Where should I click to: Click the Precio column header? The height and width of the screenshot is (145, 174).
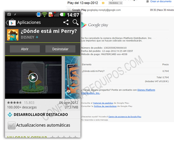coord(165,65)
